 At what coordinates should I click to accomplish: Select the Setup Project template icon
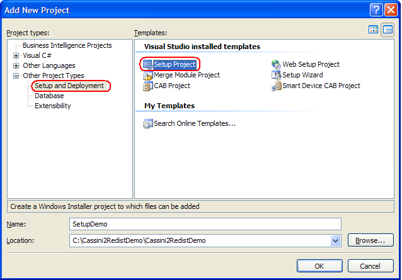click(x=147, y=65)
